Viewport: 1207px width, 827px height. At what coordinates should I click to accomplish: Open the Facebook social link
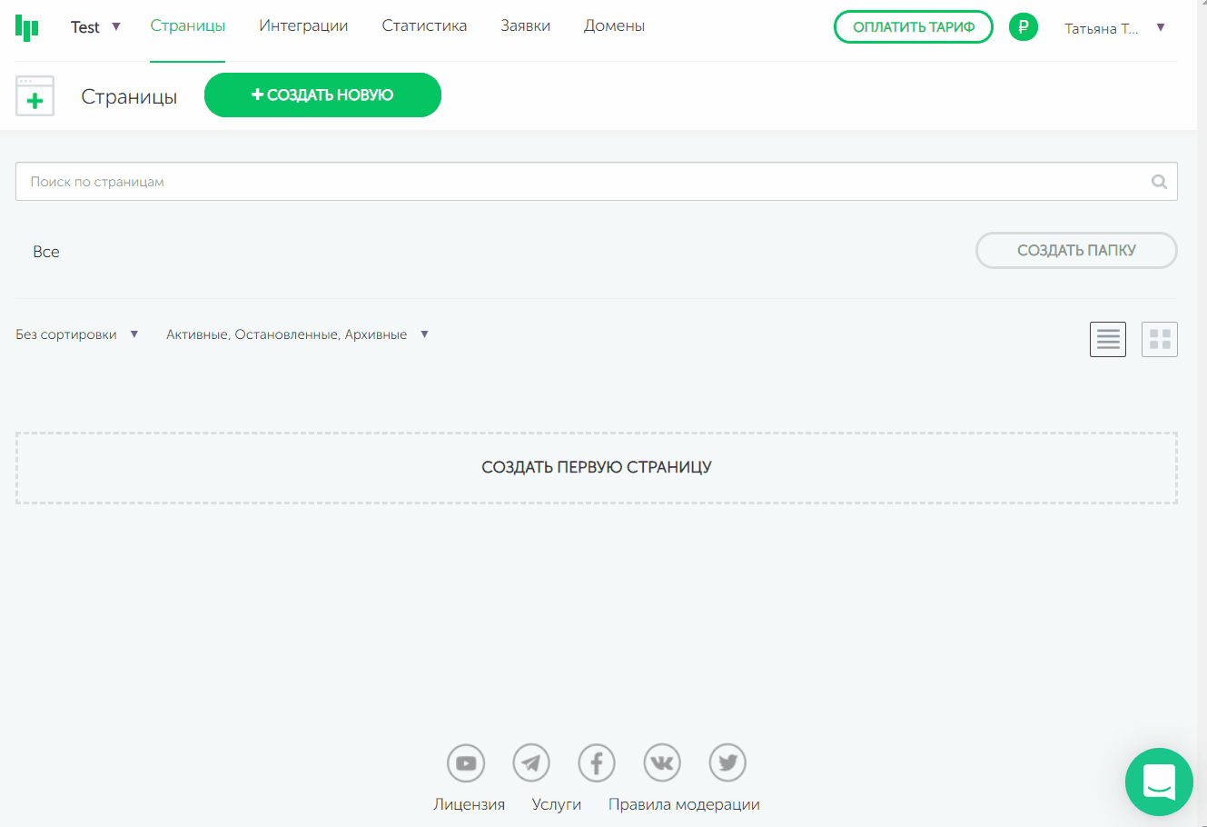597,763
